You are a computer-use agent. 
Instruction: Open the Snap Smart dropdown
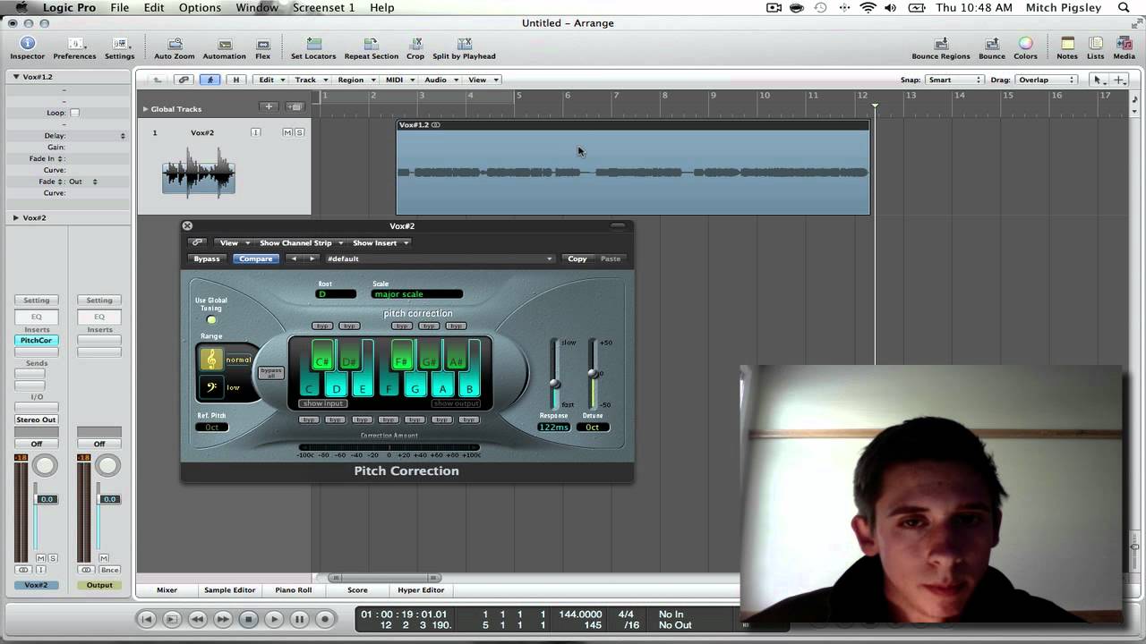954,80
